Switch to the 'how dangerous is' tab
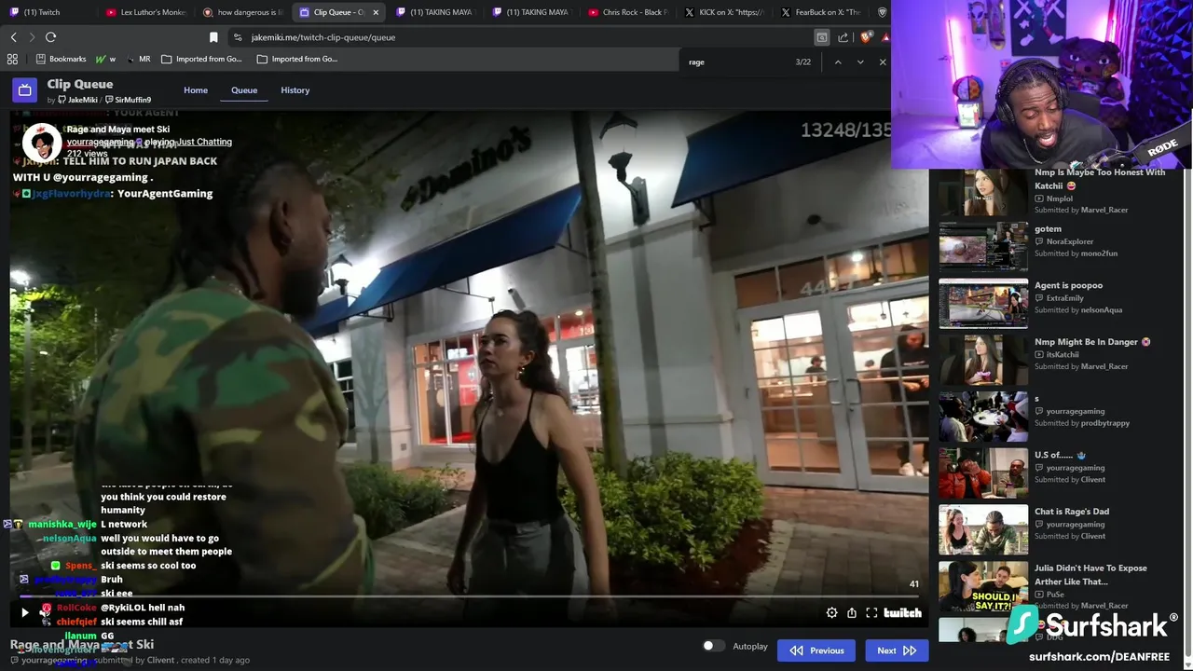The width and height of the screenshot is (1193, 671). tap(242, 12)
